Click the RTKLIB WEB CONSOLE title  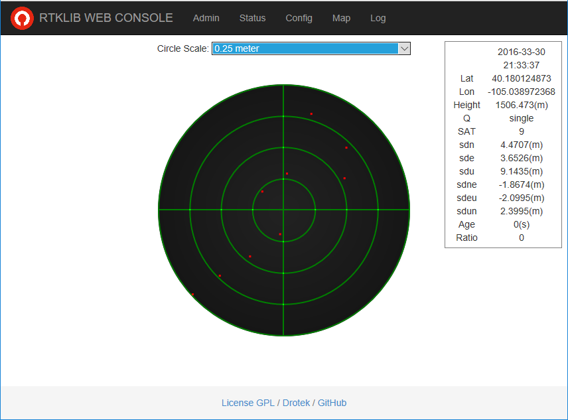tap(106, 18)
